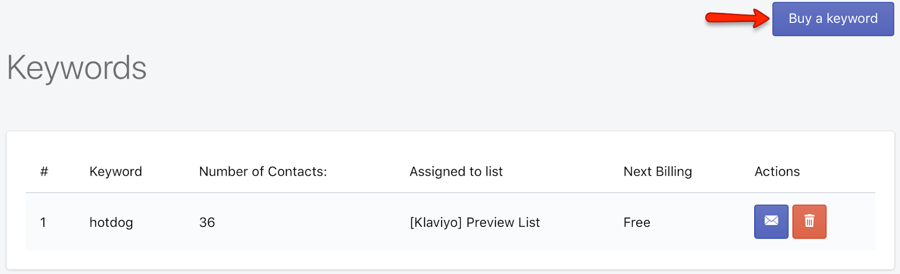Click the word Billing in the header

tap(674, 172)
